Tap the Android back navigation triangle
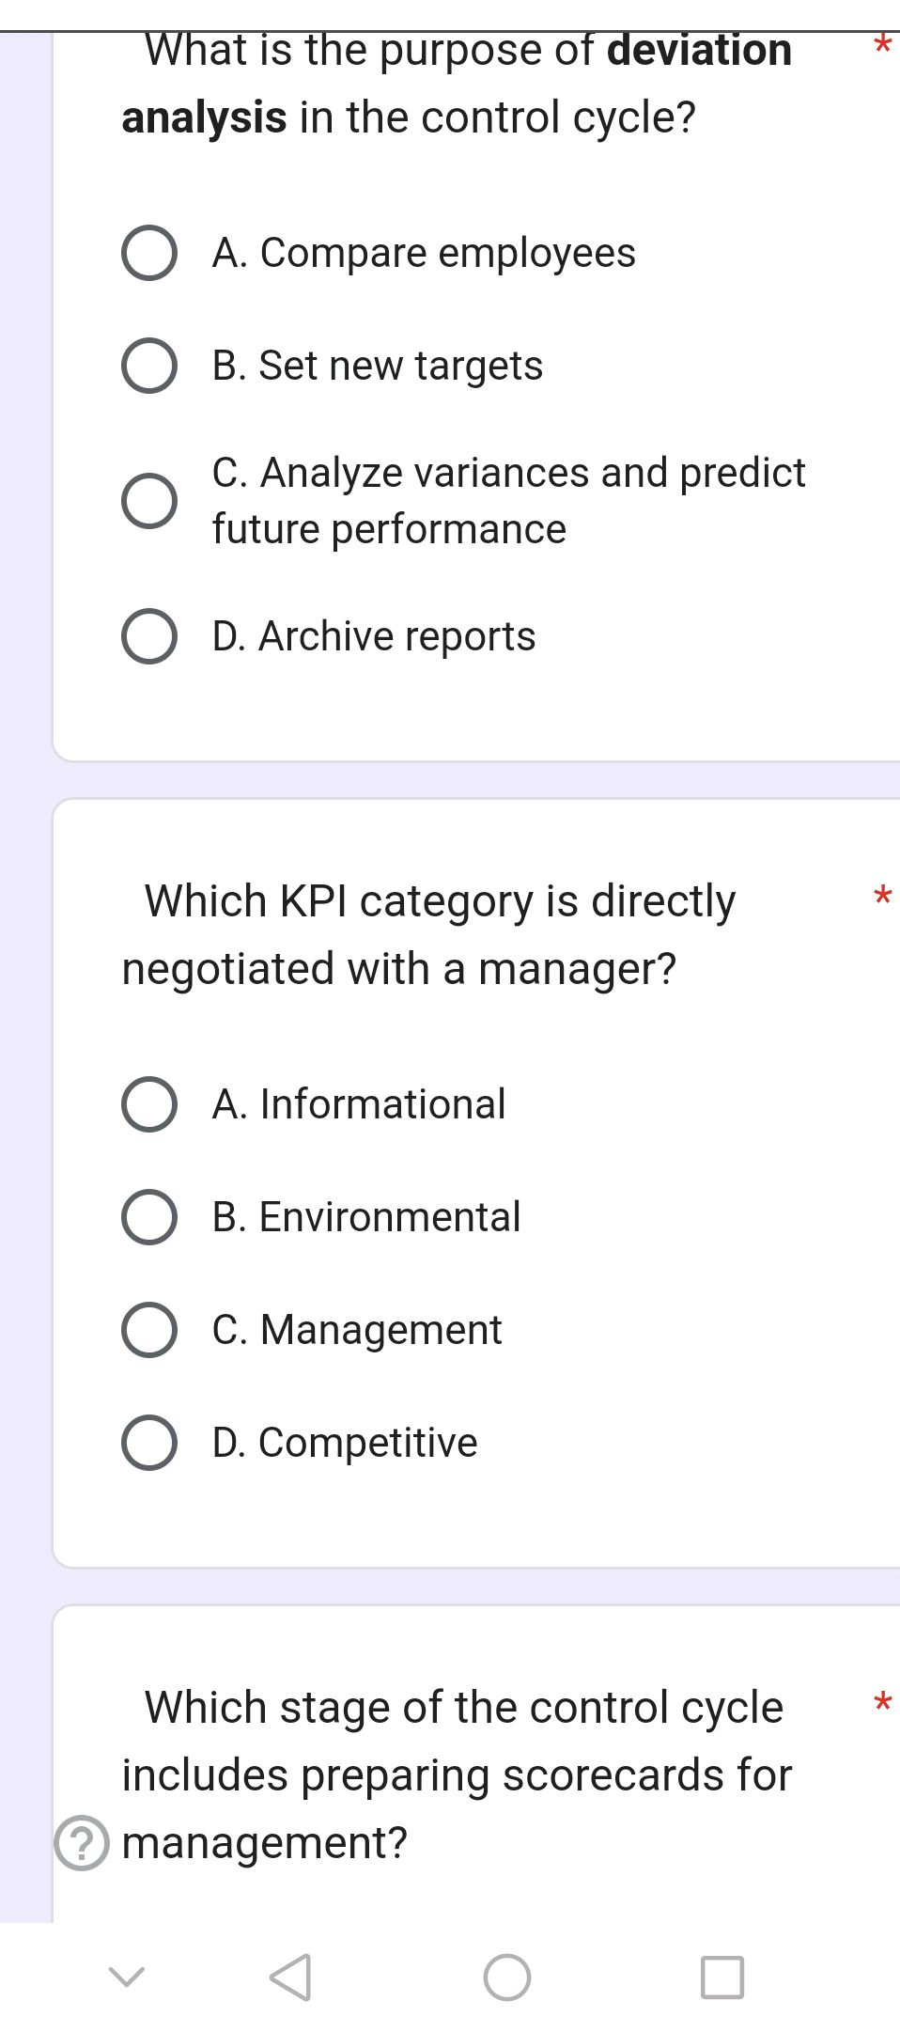900x2032 pixels. (290, 1977)
